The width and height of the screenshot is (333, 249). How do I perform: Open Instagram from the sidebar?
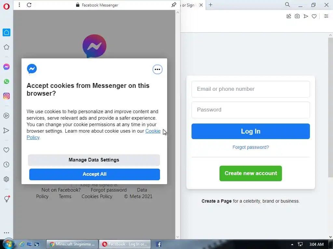pos(7,96)
